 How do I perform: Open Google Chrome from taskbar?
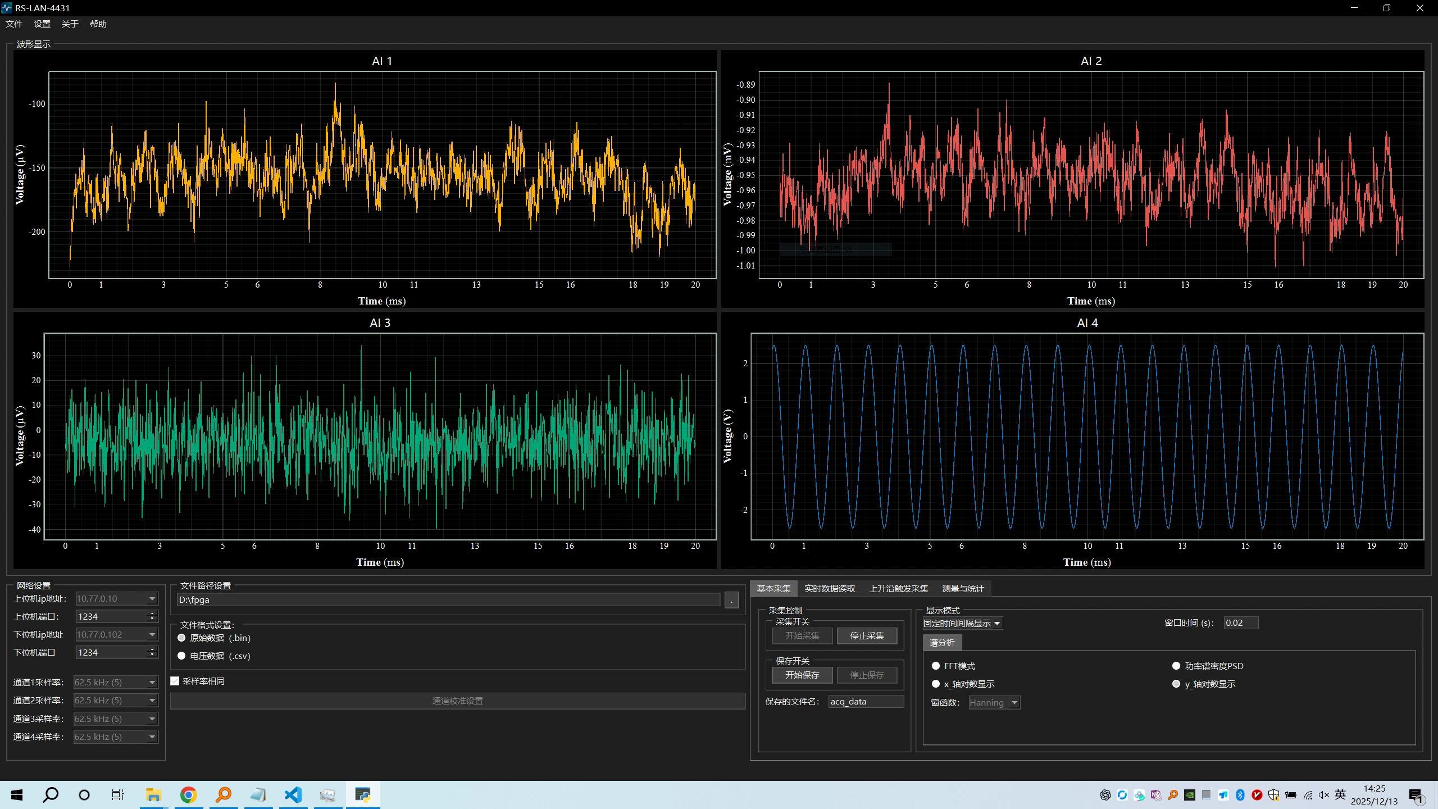pyautogui.click(x=188, y=794)
